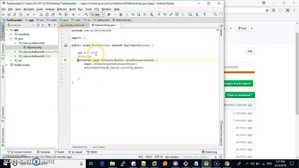Expand Gradle Scripts node
The image size is (299, 168).
pyautogui.click(x=7, y=65)
